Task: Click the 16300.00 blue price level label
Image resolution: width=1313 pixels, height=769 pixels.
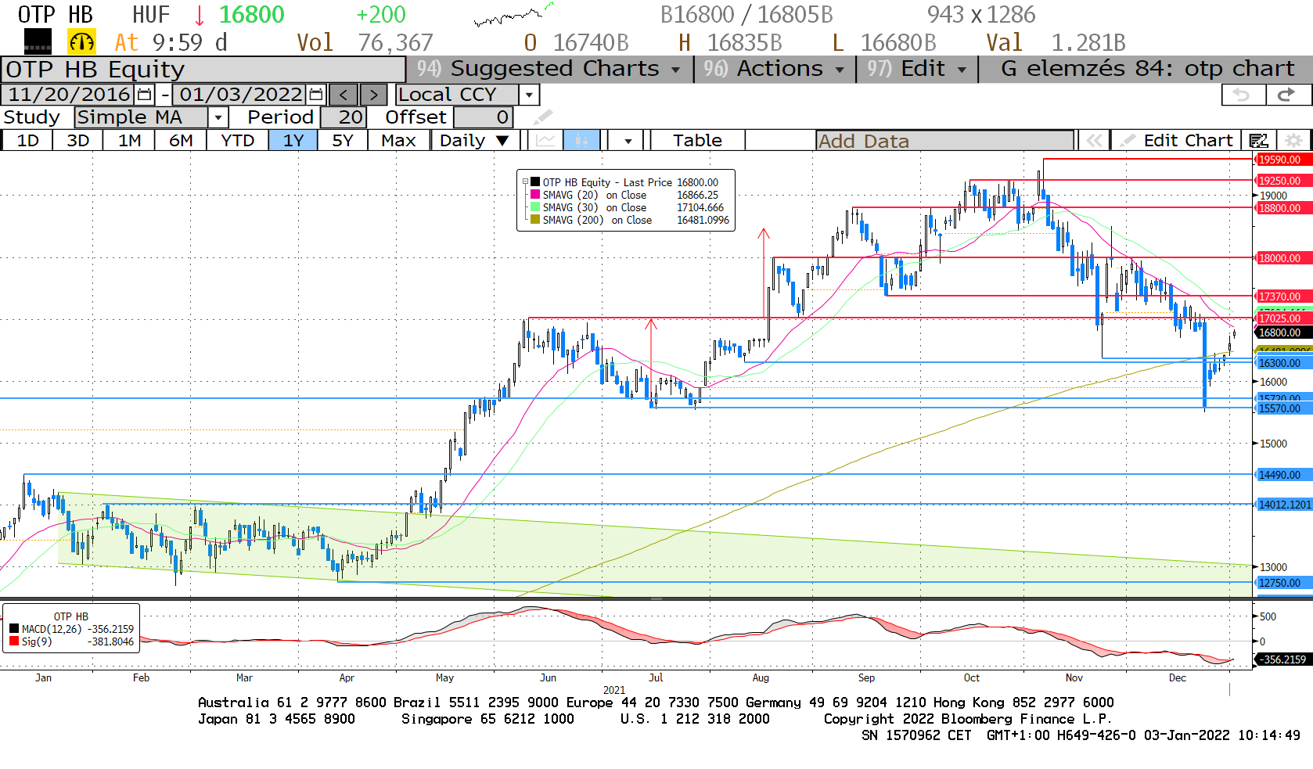Action: coord(1282,363)
